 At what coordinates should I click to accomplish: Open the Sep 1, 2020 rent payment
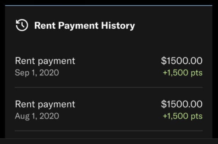coord(45,61)
